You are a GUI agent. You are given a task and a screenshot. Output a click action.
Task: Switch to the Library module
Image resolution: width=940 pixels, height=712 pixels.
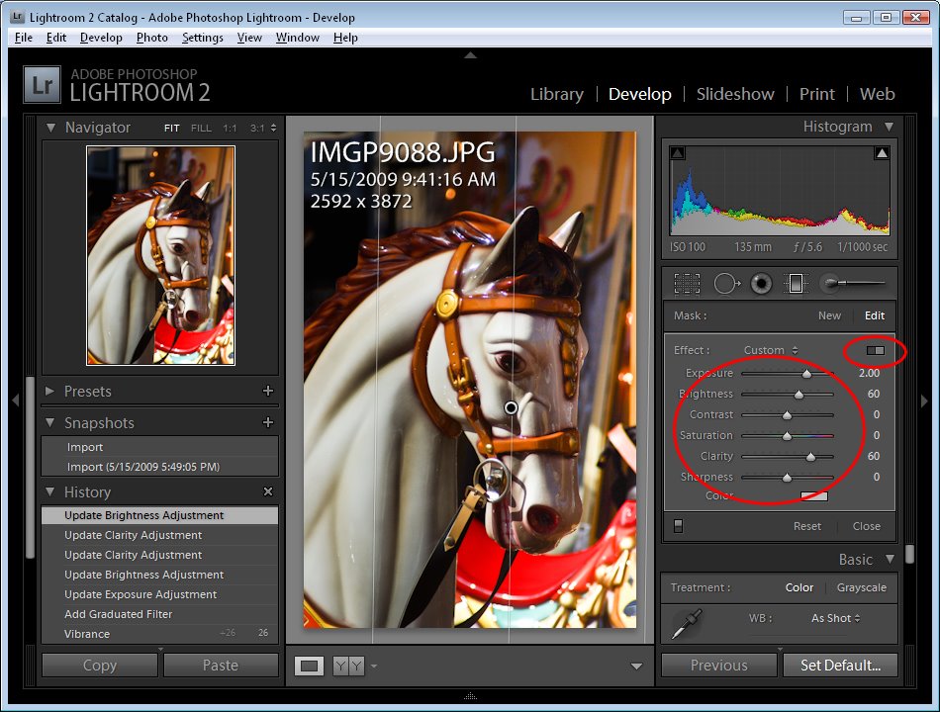pos(556,94)
